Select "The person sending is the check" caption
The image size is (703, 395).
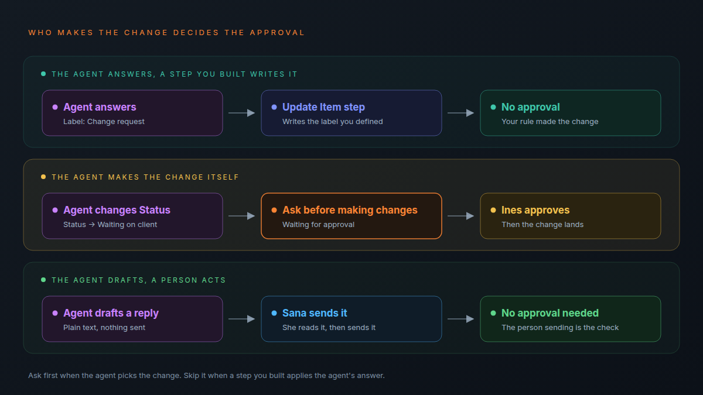click(x=561, y=328)
